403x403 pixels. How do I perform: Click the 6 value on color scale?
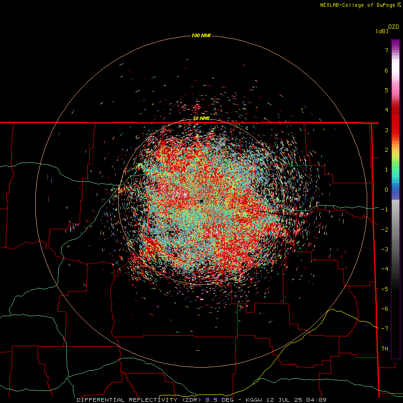tap(386, 70)
